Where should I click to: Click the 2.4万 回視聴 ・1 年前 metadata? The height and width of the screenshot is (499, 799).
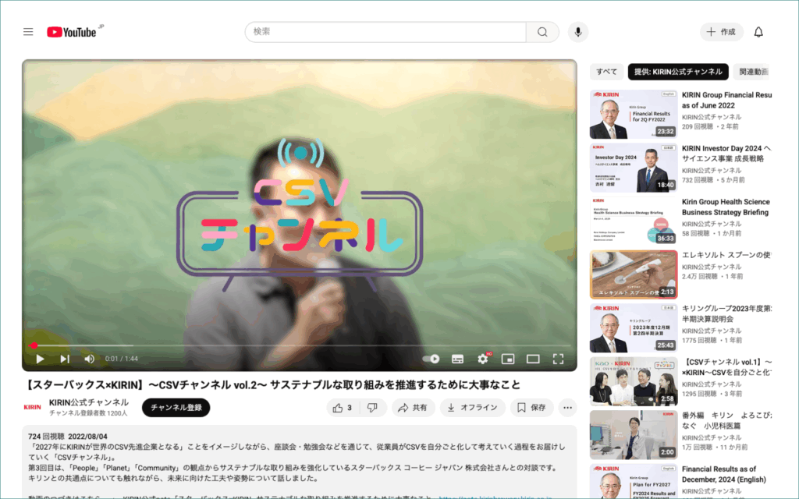[712, 277]
